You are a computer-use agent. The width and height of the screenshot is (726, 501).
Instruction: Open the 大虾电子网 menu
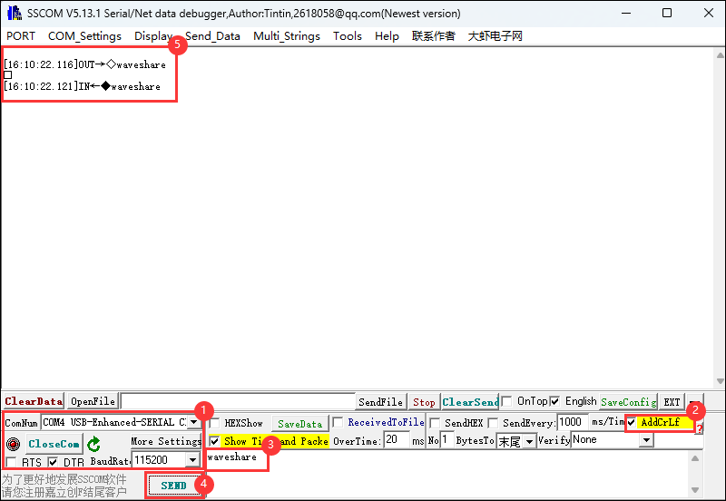pos(495,35)
